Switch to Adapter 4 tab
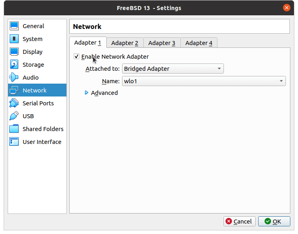The width and height of the screenshot is (298, 234). [199, 43]
